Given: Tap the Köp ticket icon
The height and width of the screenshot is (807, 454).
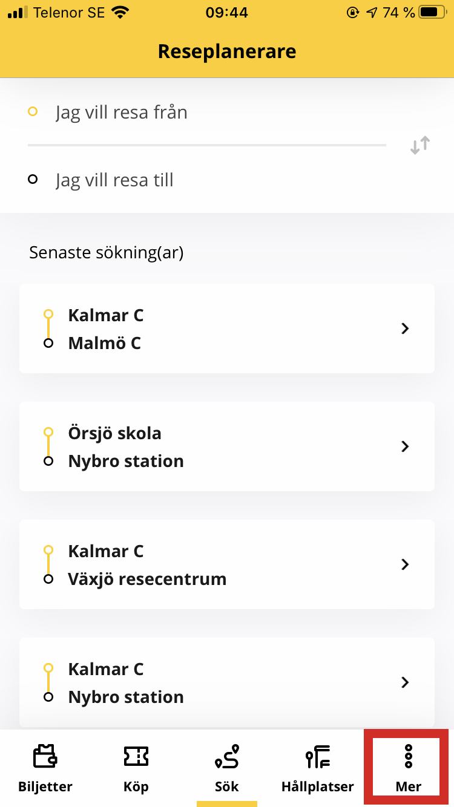Looking at the screenshot, I should [x=136, y=756].
